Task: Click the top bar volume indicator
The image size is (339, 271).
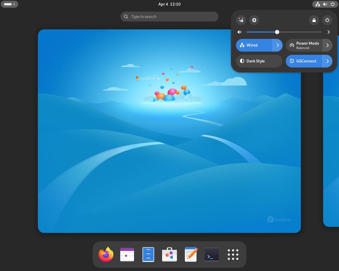Action: 325,4
